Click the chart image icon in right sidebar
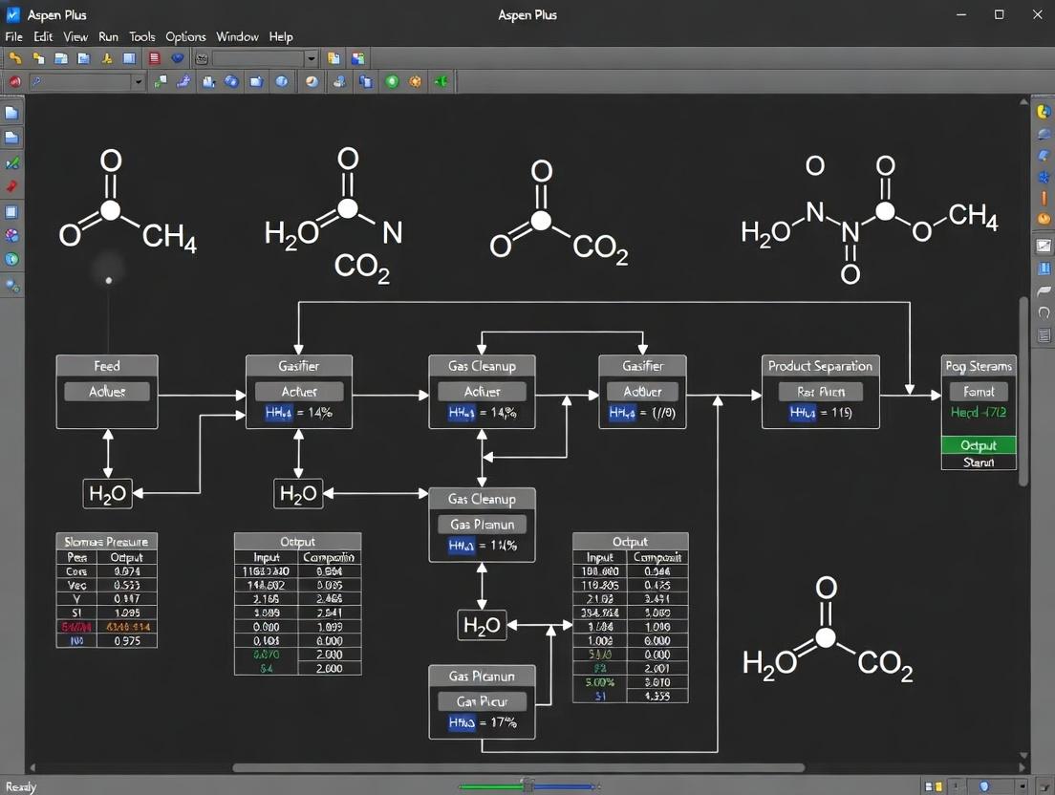This screenshot has width=1055, height=795. tap(1044, 246)
